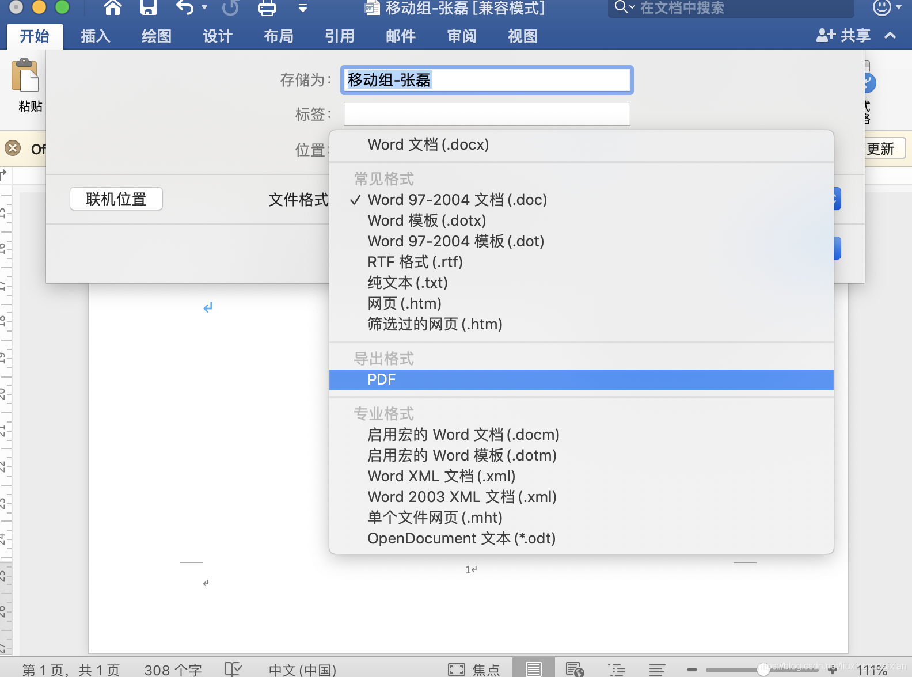Viewport: 912px width, 677px height.
Task: Click the zoom slider handle
Action: point(763,670)
